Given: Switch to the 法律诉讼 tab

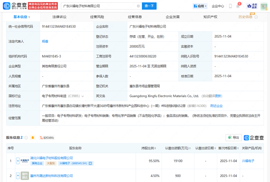Looking at the screenshot, I should point(59,17).
